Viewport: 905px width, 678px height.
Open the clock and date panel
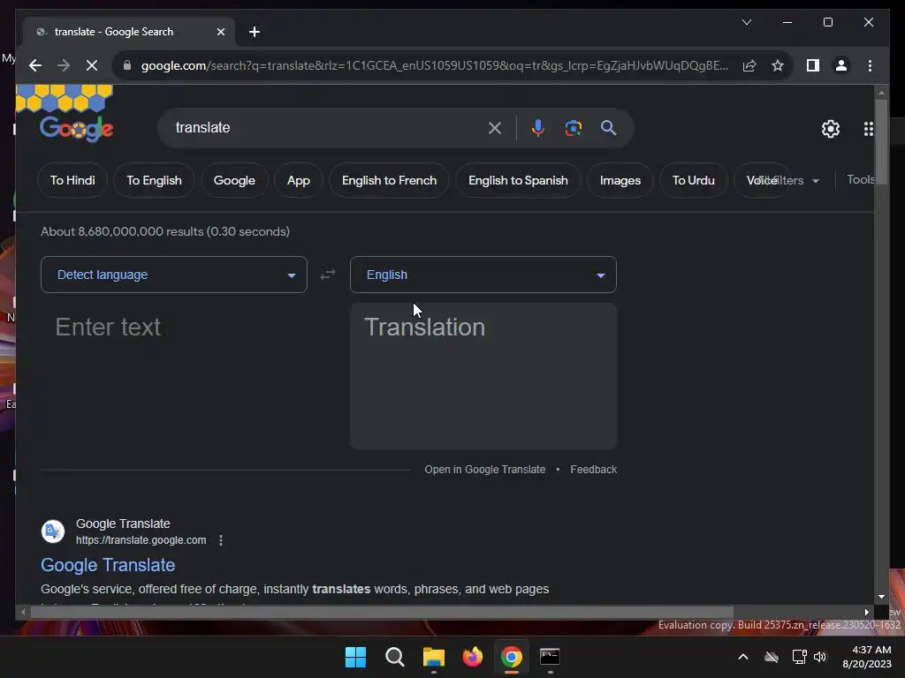pos(867,657)
